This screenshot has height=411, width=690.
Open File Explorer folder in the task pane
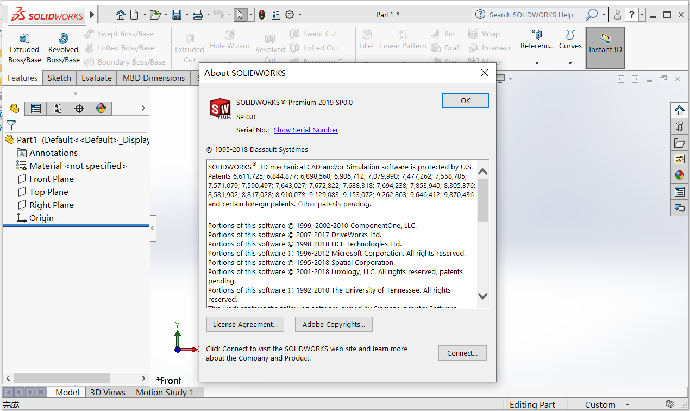click(680, 143)
